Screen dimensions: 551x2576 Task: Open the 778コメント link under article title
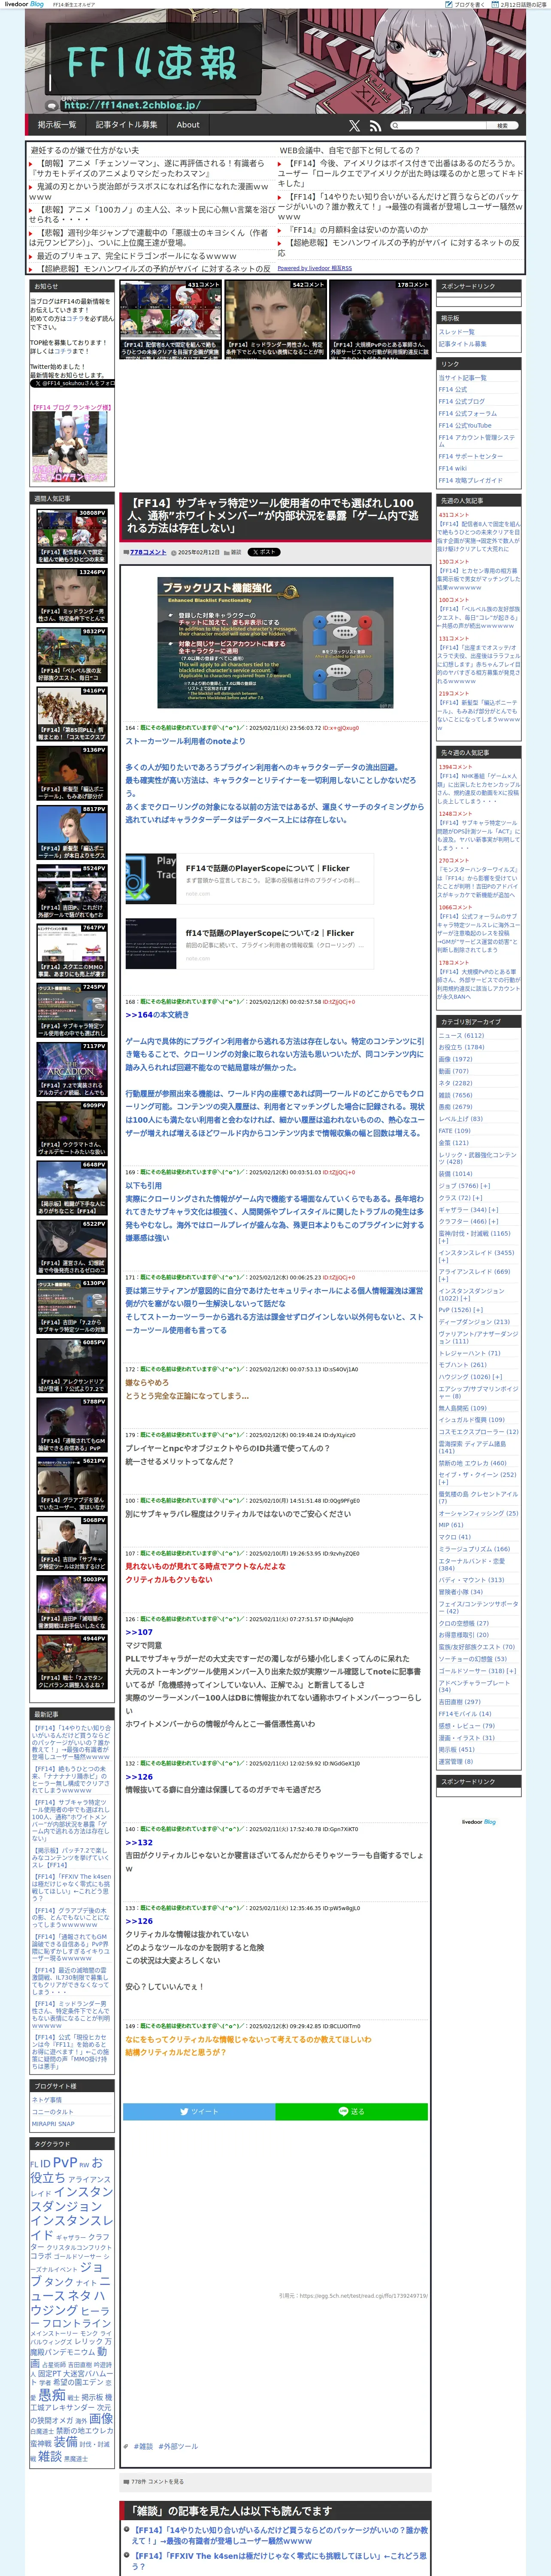click(x=148, y=552)
